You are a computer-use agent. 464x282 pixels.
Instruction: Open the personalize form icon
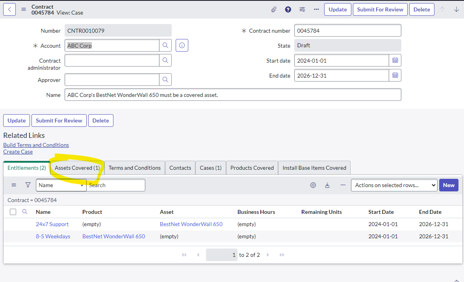coord(302,9)
